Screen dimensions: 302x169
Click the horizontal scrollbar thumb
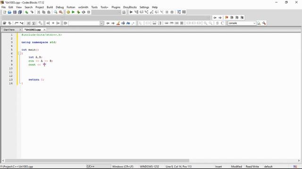coord(97,161)
